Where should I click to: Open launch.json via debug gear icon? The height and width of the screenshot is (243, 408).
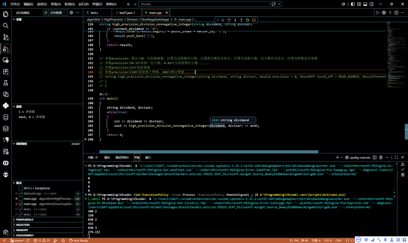(71, 12)
